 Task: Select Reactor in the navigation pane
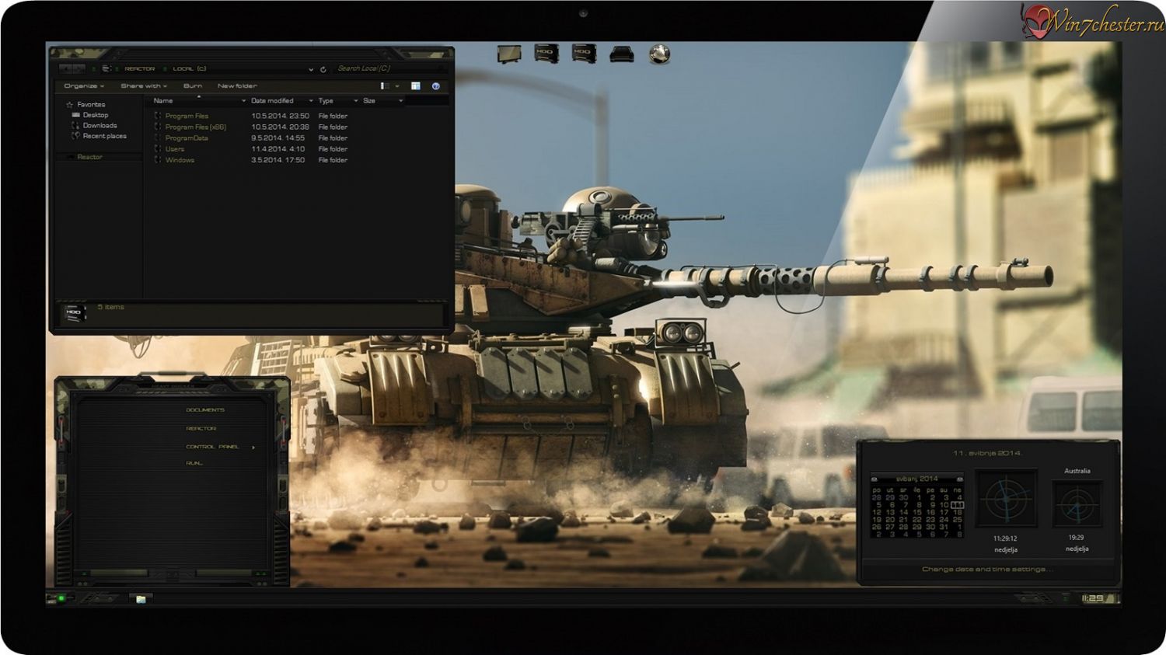89,157
